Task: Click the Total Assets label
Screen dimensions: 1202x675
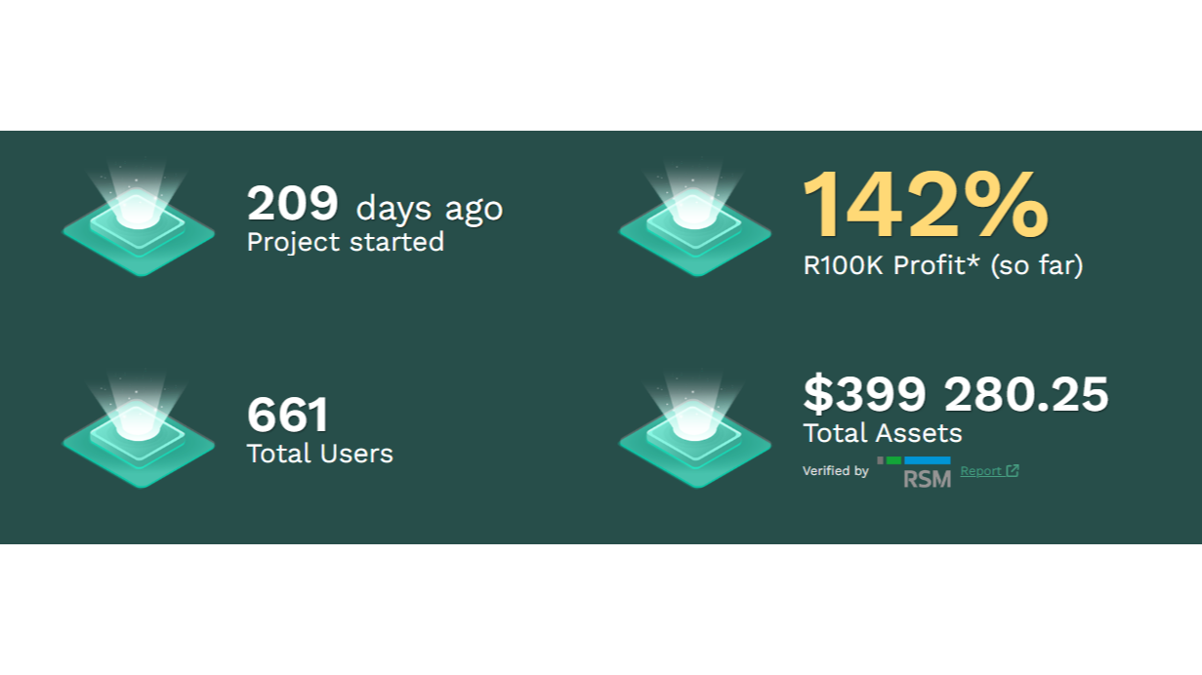Action: click(x=883, y=433)
